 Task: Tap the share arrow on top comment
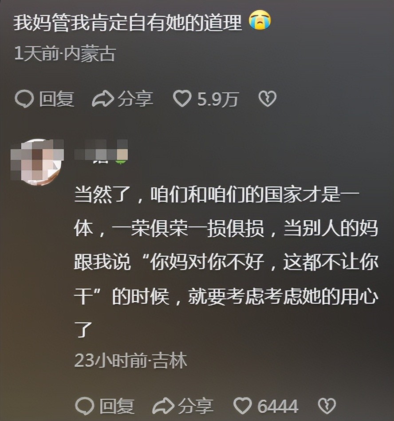click(x=103, y=99)
